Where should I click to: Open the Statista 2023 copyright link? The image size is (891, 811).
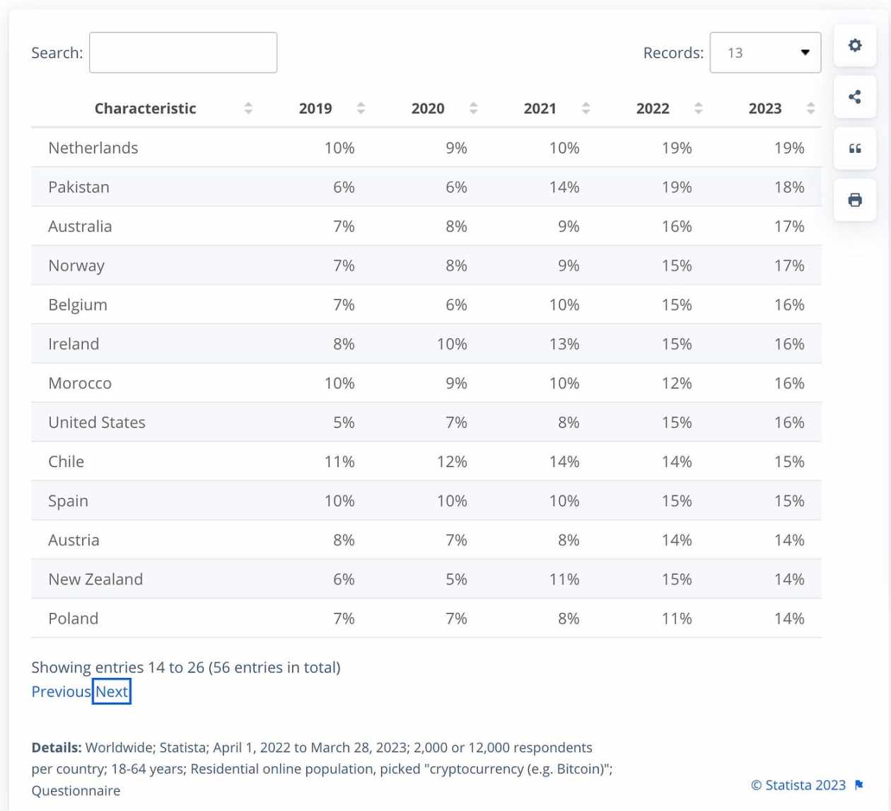click(798, 785)
